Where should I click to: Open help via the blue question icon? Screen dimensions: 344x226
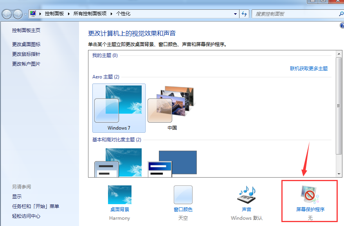342,26
